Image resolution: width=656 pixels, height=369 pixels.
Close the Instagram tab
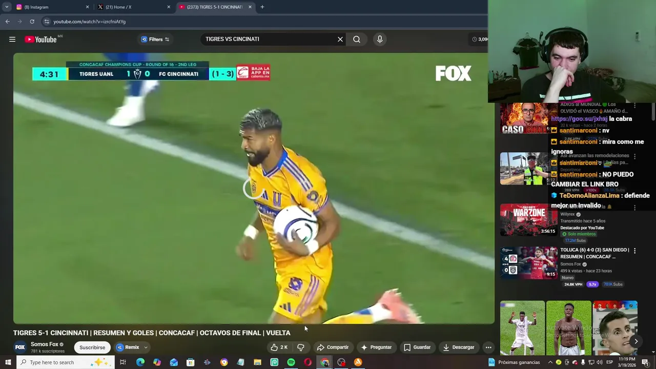point(87,7)
